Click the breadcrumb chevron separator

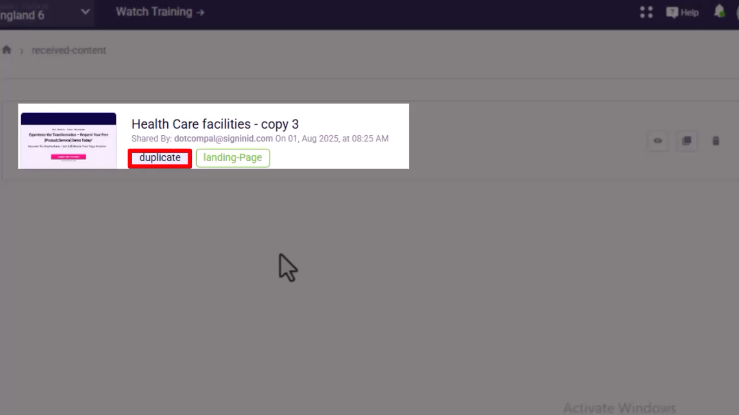click(x=22, y=51)
